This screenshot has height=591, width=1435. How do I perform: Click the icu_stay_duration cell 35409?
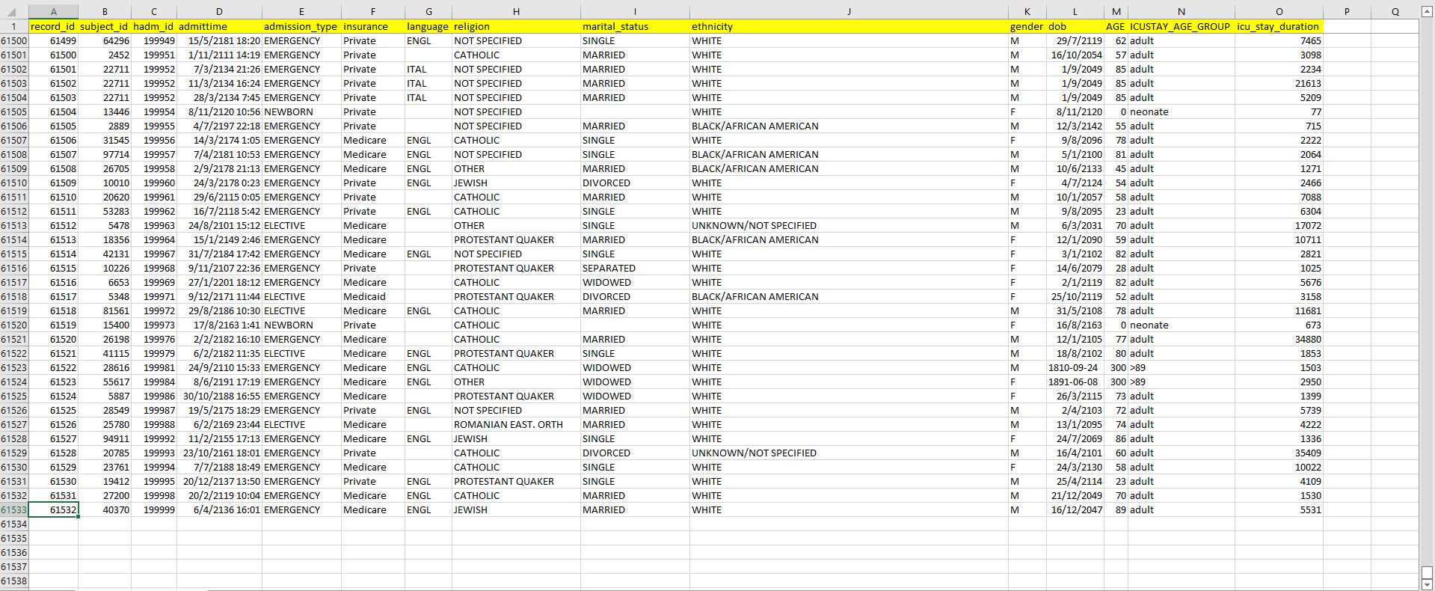[1279, 453]
